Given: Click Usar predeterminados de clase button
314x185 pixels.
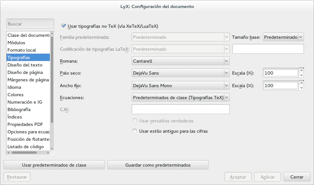Looking at the screenshot, I should click(54, 165).
